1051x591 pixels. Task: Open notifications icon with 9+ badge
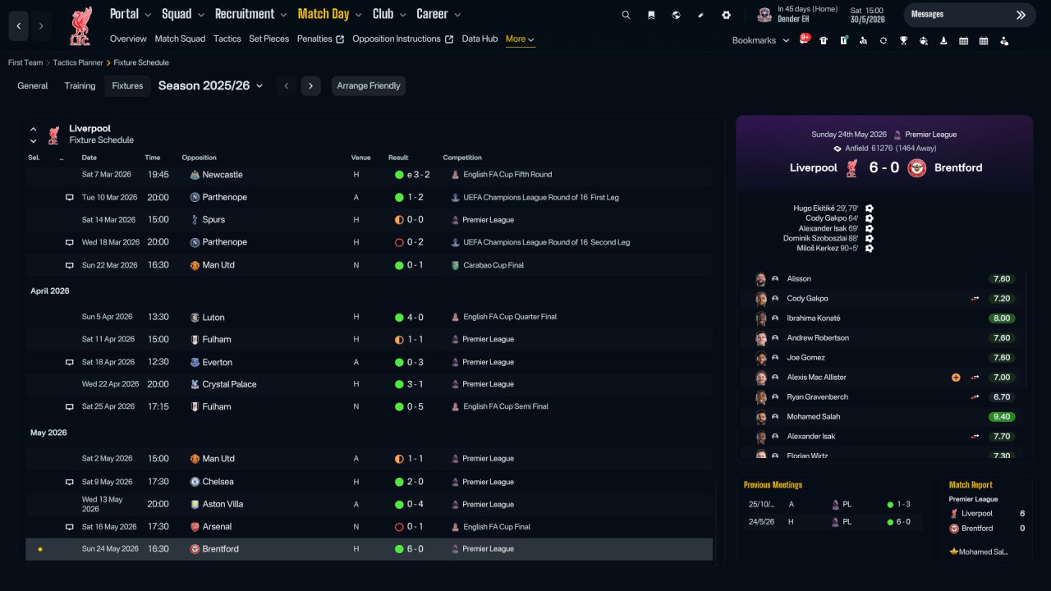click(x=805, y=39)
